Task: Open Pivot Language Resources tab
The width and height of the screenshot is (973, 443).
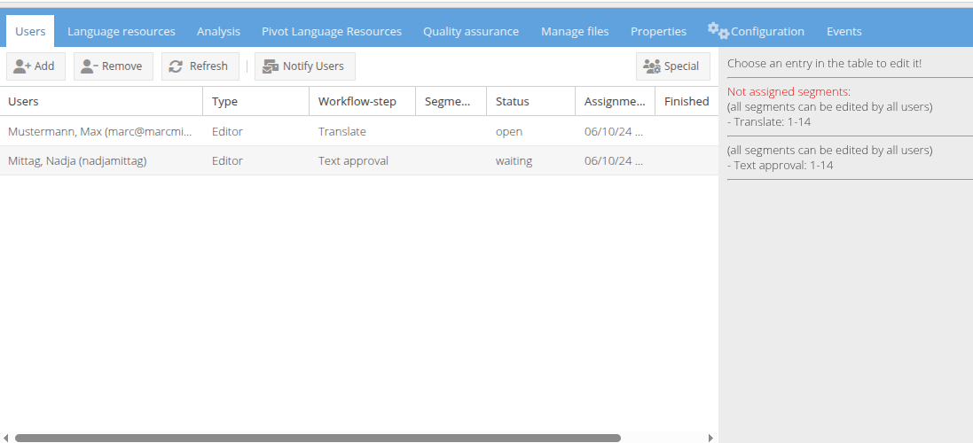Action: pyautogui.click(x=331, y=31)
